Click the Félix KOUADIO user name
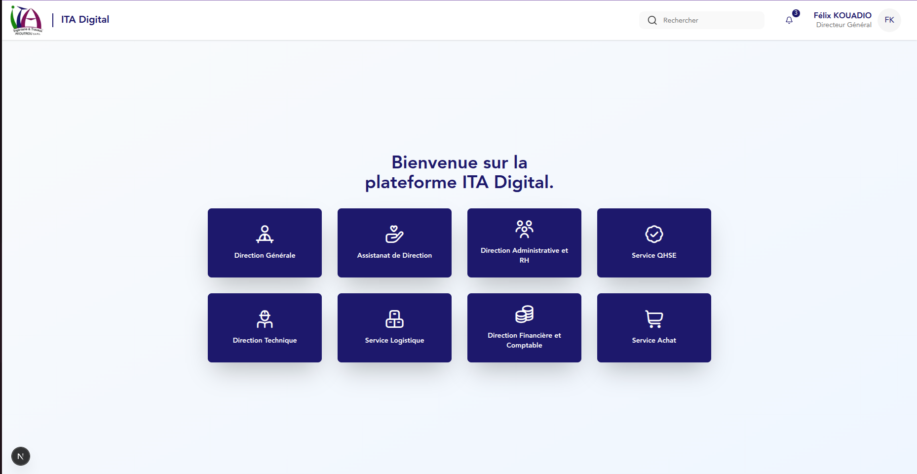917x474 pixels. tap(842, 15)
